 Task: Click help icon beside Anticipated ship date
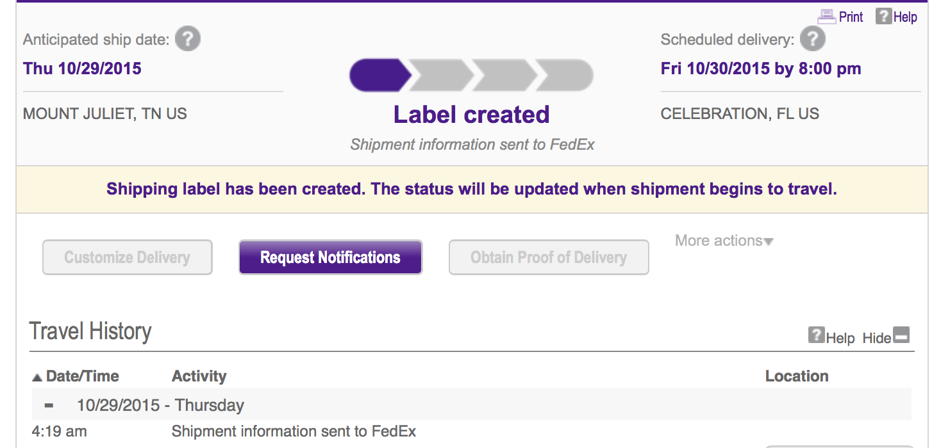point(187,40)
